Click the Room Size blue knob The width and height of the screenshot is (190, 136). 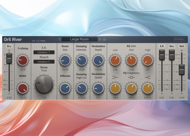coord(65,60)
